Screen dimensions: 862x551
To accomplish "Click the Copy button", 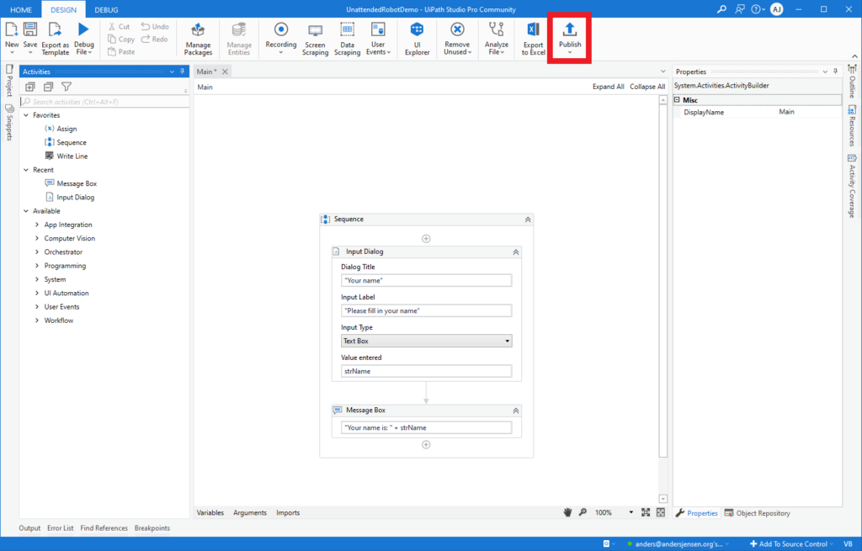I will [121, 39].
